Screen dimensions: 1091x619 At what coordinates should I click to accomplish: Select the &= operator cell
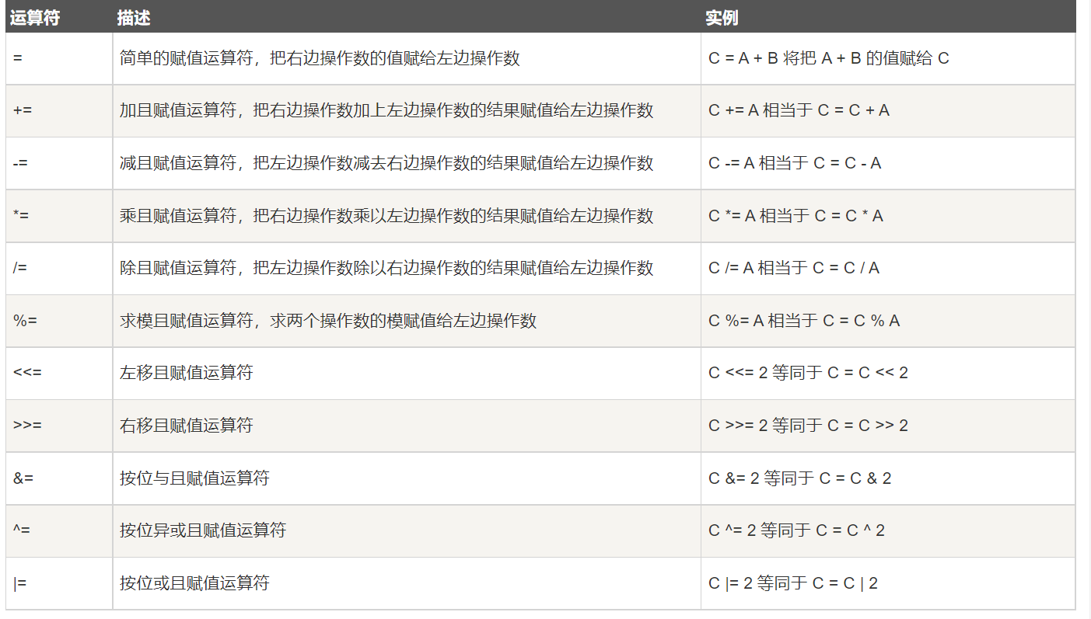(23, 478)
